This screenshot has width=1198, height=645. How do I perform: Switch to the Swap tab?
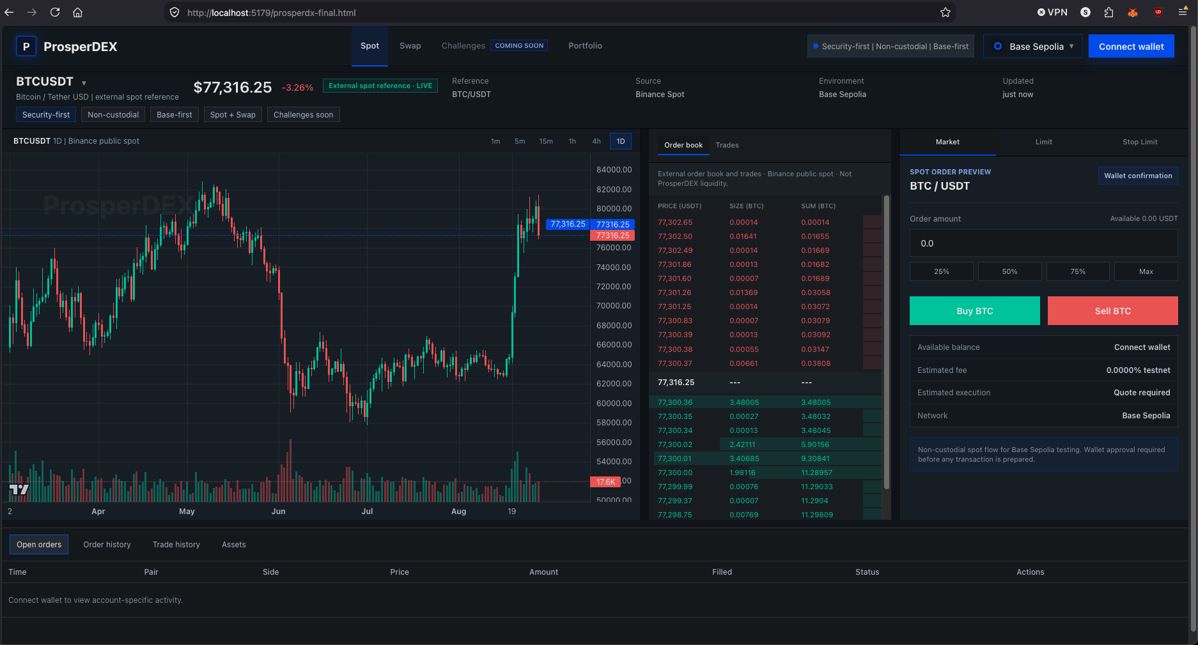[410, 46]
